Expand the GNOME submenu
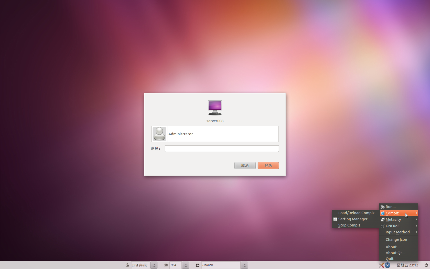The image size is (430, 269). click(399, 226)
